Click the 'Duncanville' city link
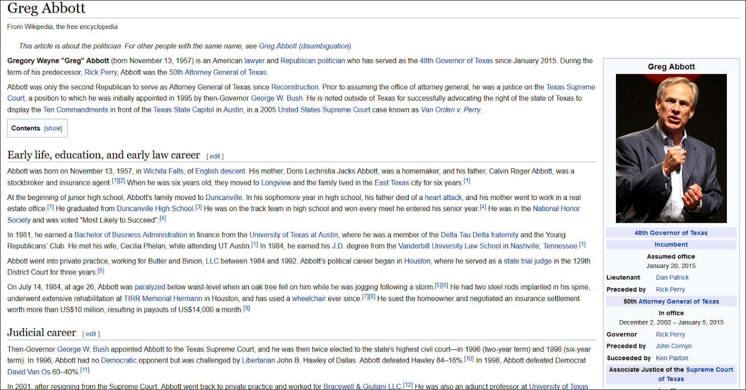746x390 pixels. pos(224,198)
